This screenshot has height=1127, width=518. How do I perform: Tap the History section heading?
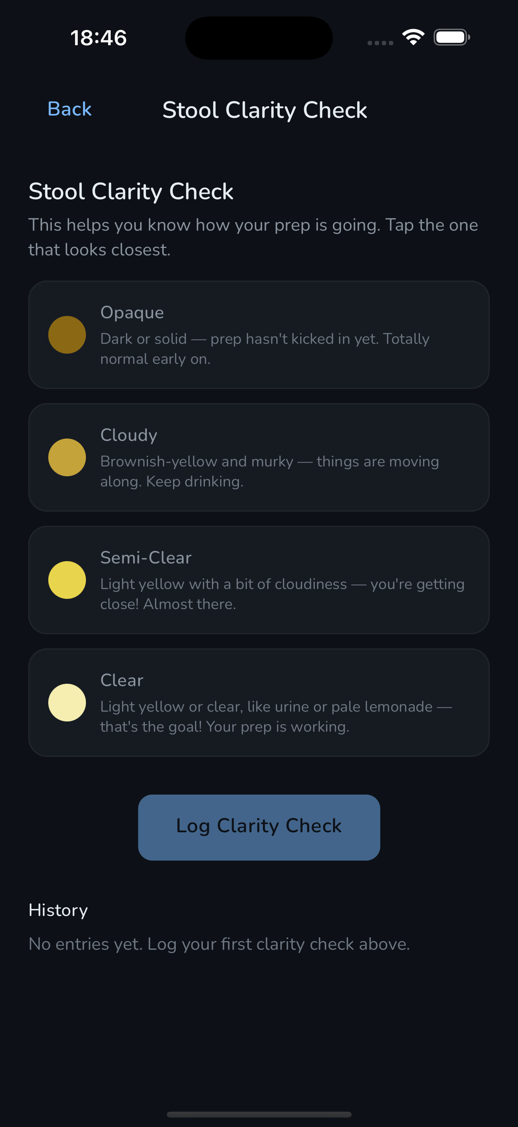click(x=58, y=910)
